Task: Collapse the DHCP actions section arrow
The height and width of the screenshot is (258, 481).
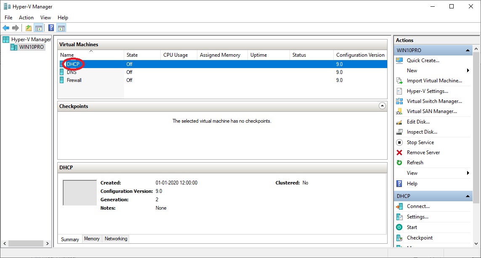Action: click(x=468, y=196)
